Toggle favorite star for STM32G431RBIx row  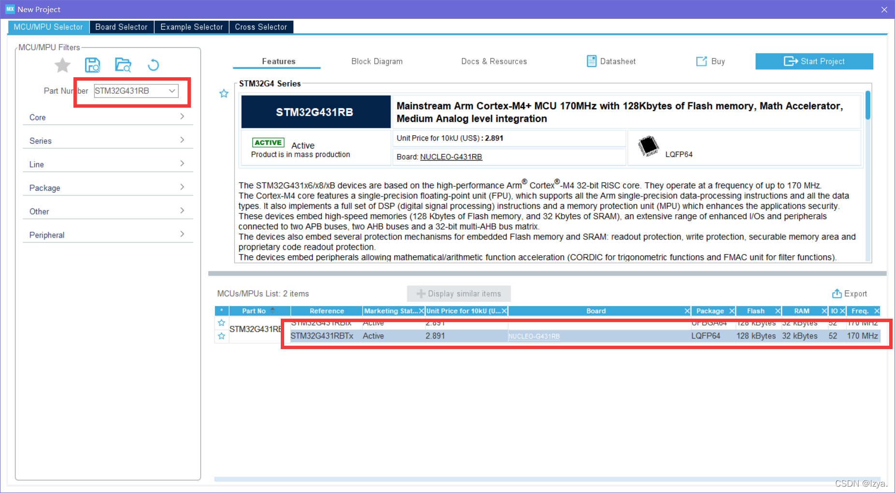tap(221, 323)
